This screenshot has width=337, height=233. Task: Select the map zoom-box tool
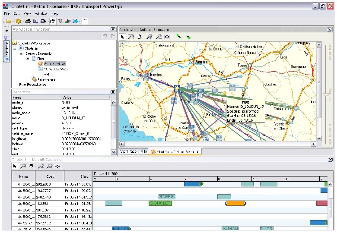(x=130, y=37)
